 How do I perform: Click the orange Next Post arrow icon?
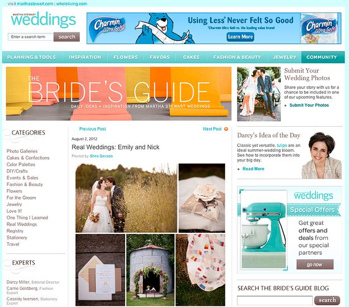tap(226, 129)
